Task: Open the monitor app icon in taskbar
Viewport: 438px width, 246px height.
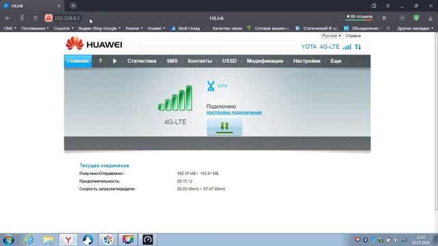Action: (128, 240)
